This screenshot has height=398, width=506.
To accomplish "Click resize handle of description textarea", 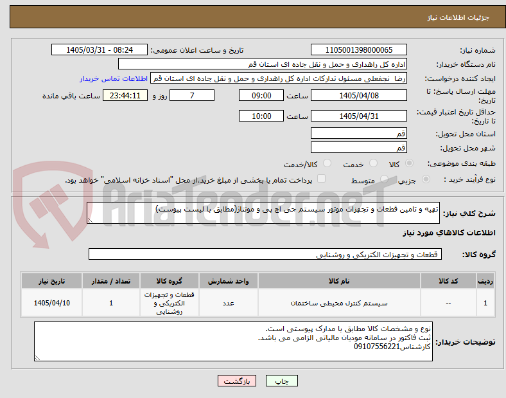I will [x=90, y=221].
